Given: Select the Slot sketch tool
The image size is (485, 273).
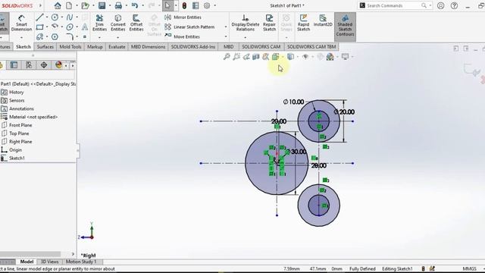Looking at the screenshot, I should (x=39, y=37).
